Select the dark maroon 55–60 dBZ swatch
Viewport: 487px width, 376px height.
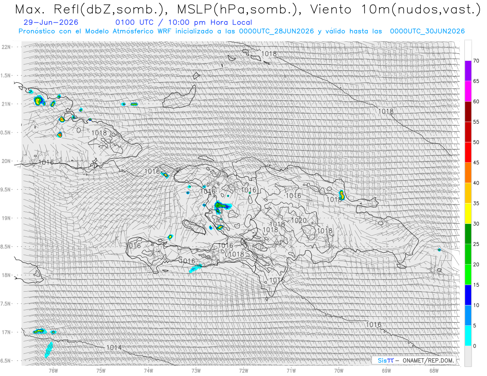point(468,112)
